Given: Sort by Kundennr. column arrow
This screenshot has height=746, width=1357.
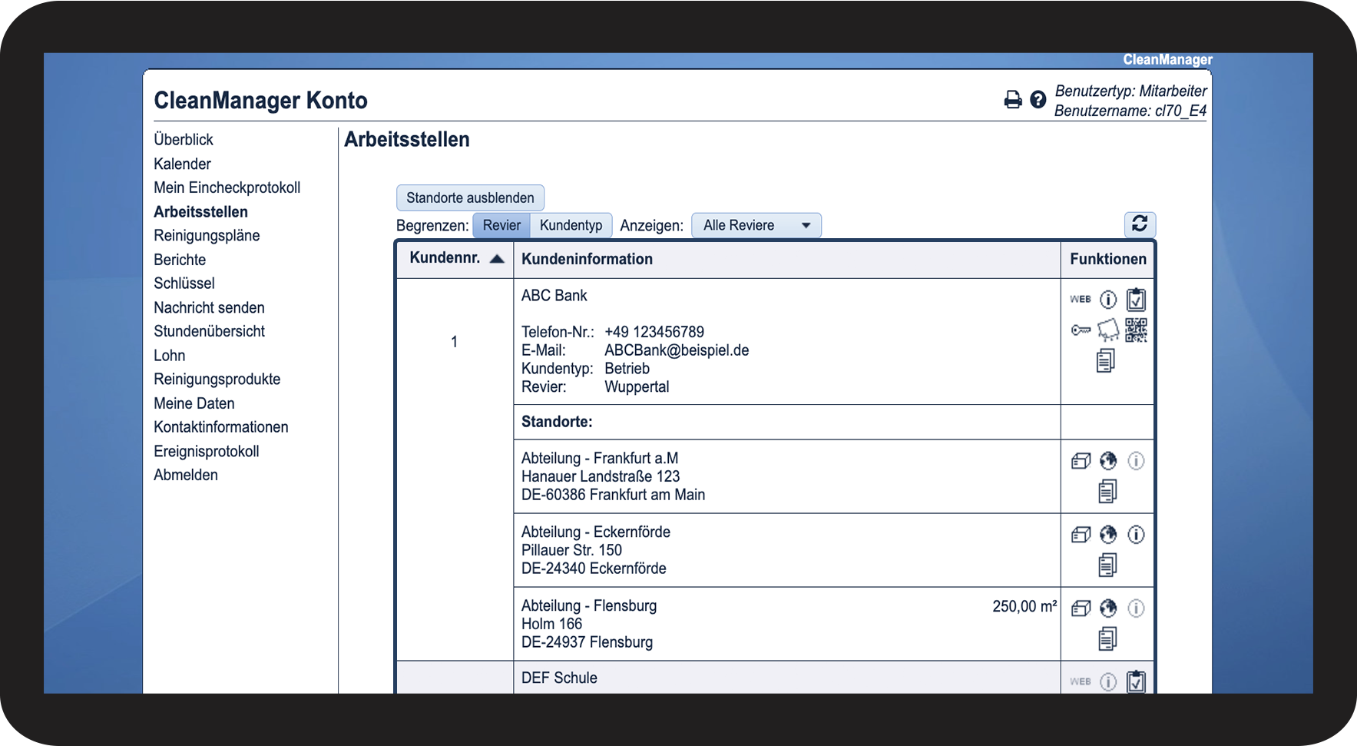Looking at the screenshot, I should tap(497, 259).
